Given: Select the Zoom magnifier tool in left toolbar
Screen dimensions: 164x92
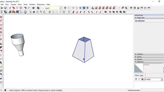Looking at the screenshot, I should tap(1, 71).
